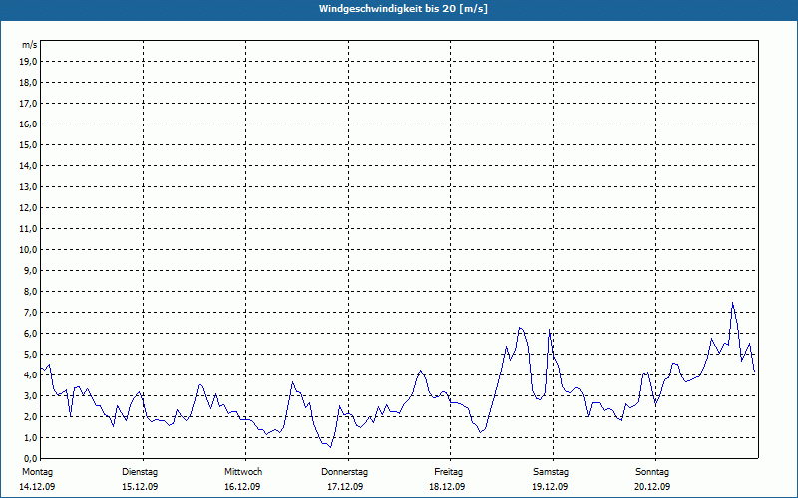Click the 10,0 axis value

pyautogui.click(x=28, y=250)
